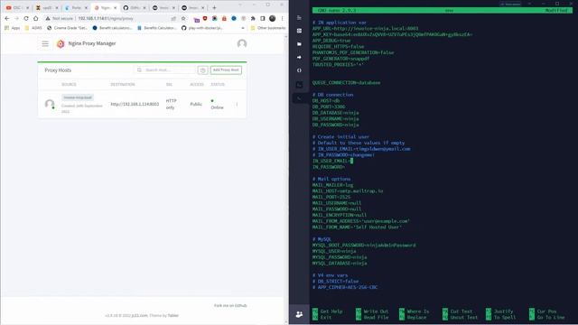The image size is (578, 325).
Task: Click the top list icon in terminal sidebar
Action: pos(299,18)
